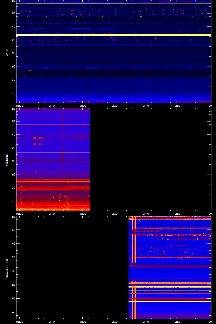Select 10:10 tick under San Vito panel

51,106
